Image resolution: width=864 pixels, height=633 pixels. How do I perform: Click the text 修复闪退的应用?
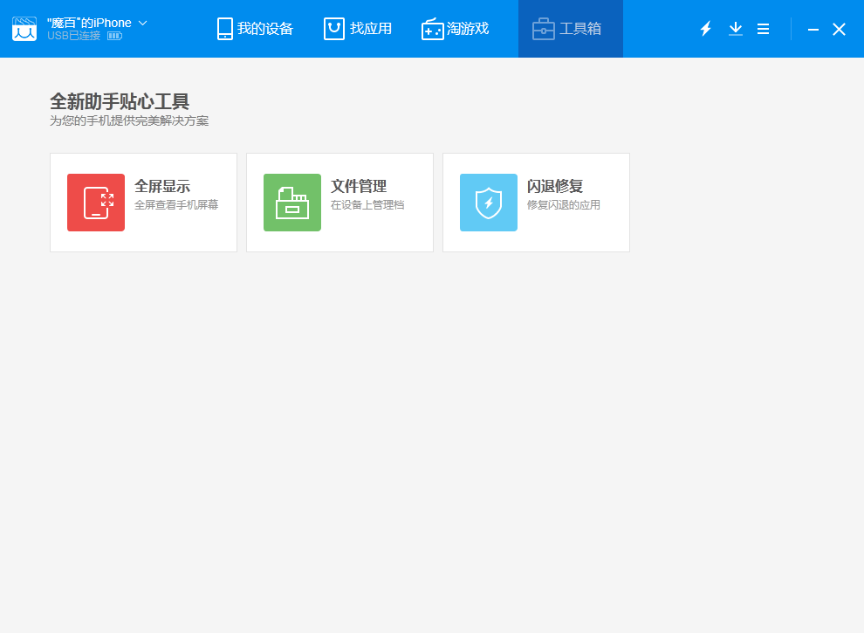tap(564, 205)
